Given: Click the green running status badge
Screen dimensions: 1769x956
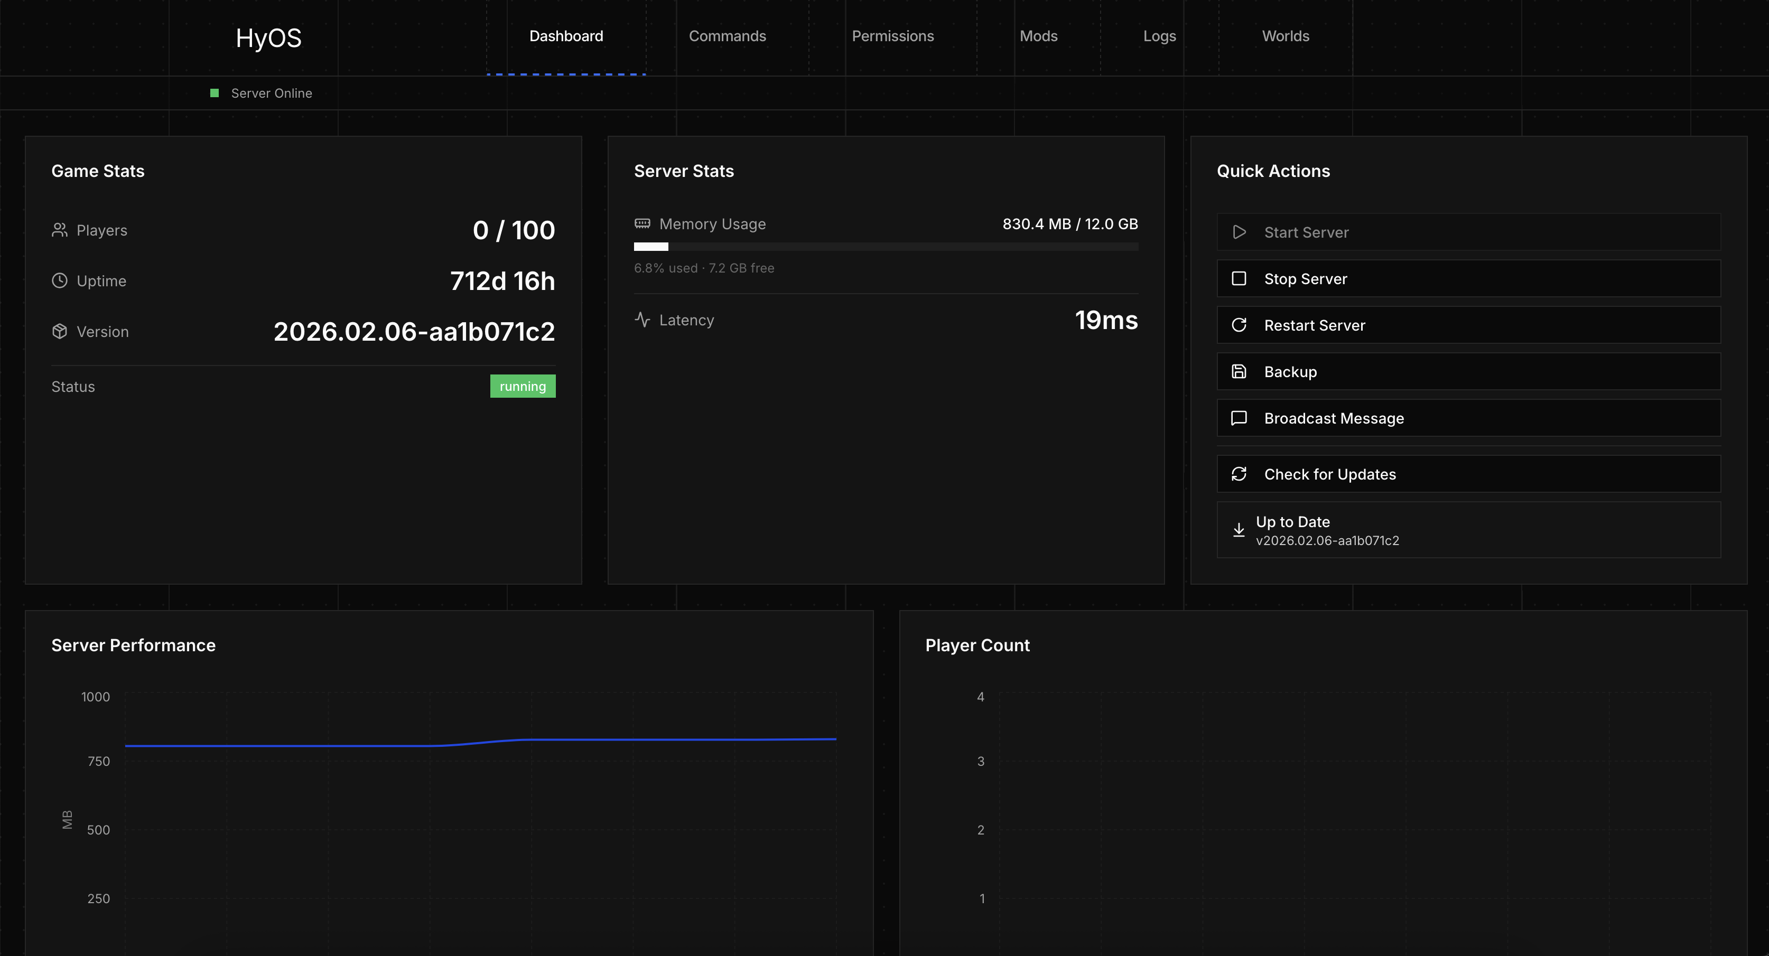Looking at the screenshot, I should tap(523, 386).
